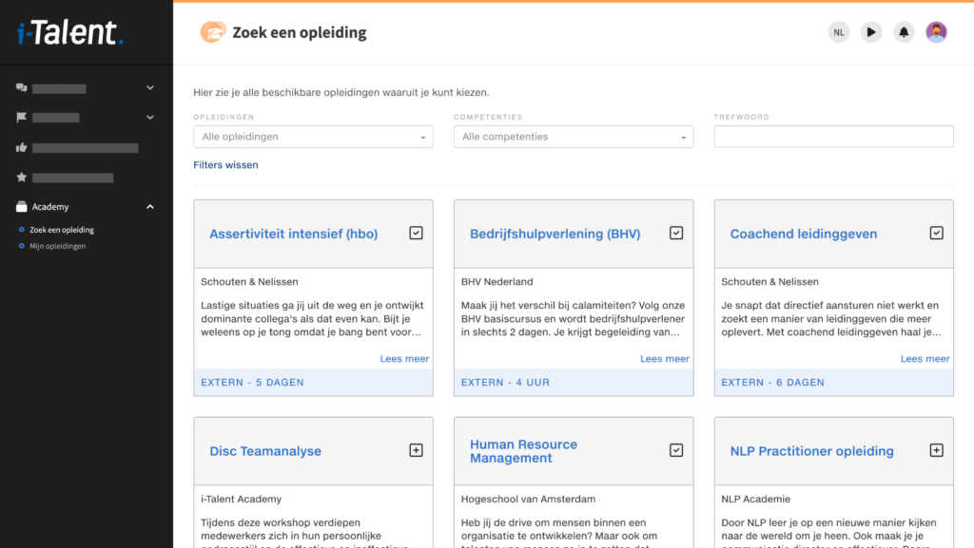The height and width of the screenshot is (548, 974).
Task: Select Zoek een opleiding in sidebar
Action: tap(62, 230)
